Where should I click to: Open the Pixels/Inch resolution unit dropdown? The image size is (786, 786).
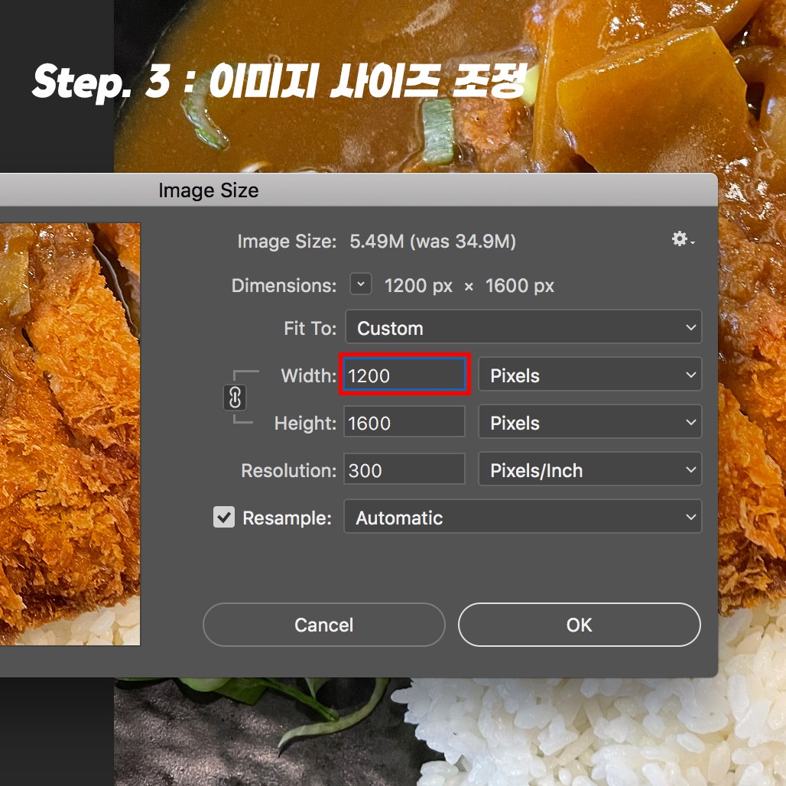click(590, 469)
